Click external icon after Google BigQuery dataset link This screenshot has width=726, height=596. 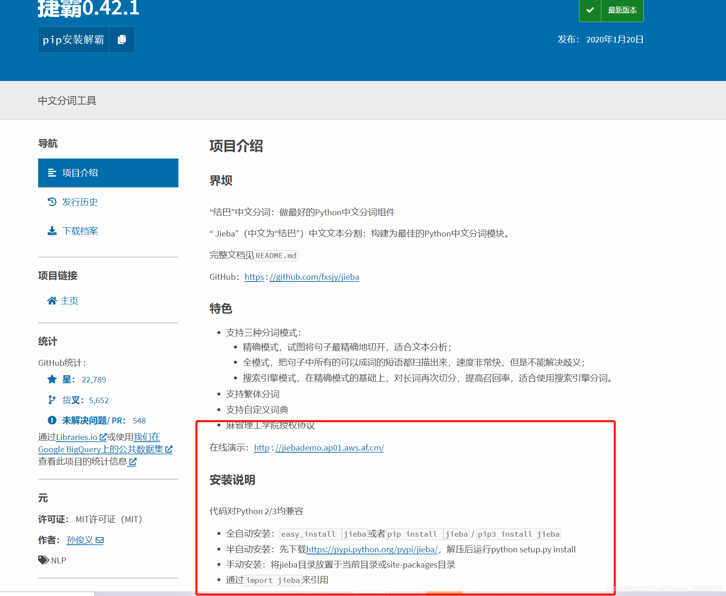tap(169, 449)
